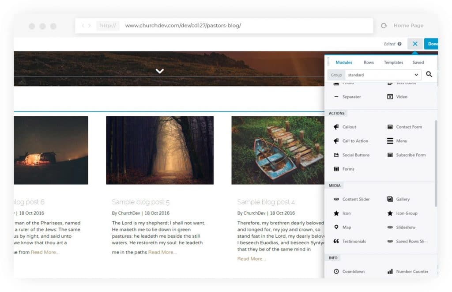Open Read More for blog post 6
452x292 pixels.
[x=45, y=252]
